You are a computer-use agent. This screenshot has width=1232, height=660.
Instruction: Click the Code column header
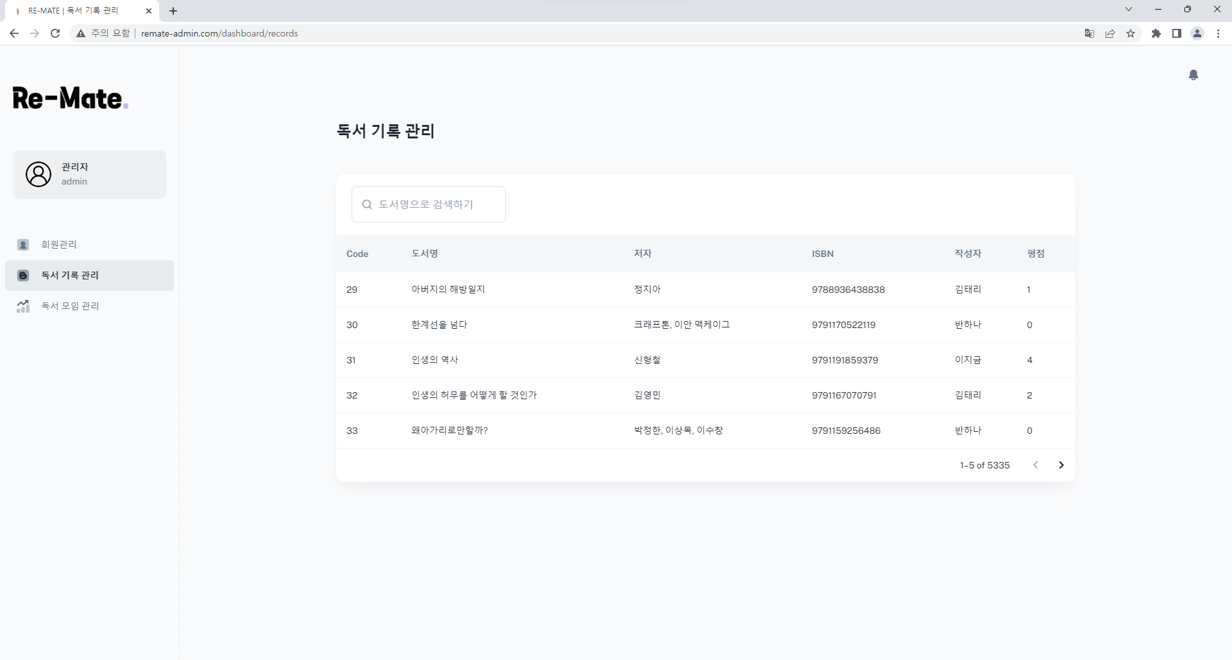(x=357, y=254)
